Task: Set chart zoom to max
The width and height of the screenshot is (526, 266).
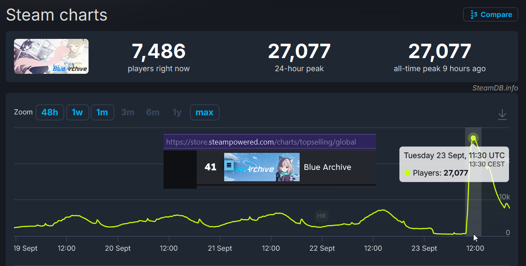Action: [x=205, y=112]
